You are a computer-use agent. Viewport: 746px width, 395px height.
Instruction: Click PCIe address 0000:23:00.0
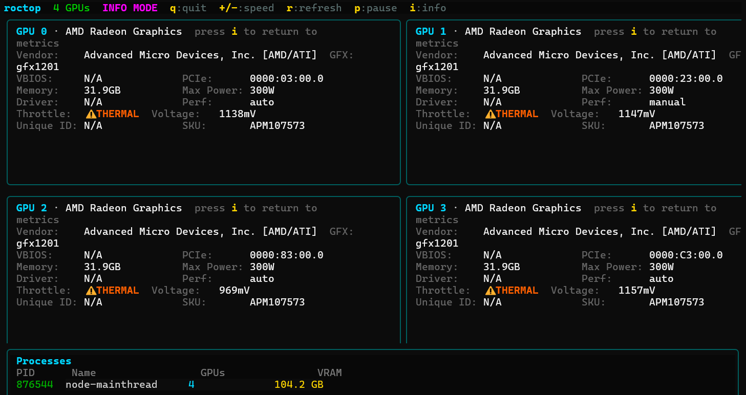tap(686, 79)
